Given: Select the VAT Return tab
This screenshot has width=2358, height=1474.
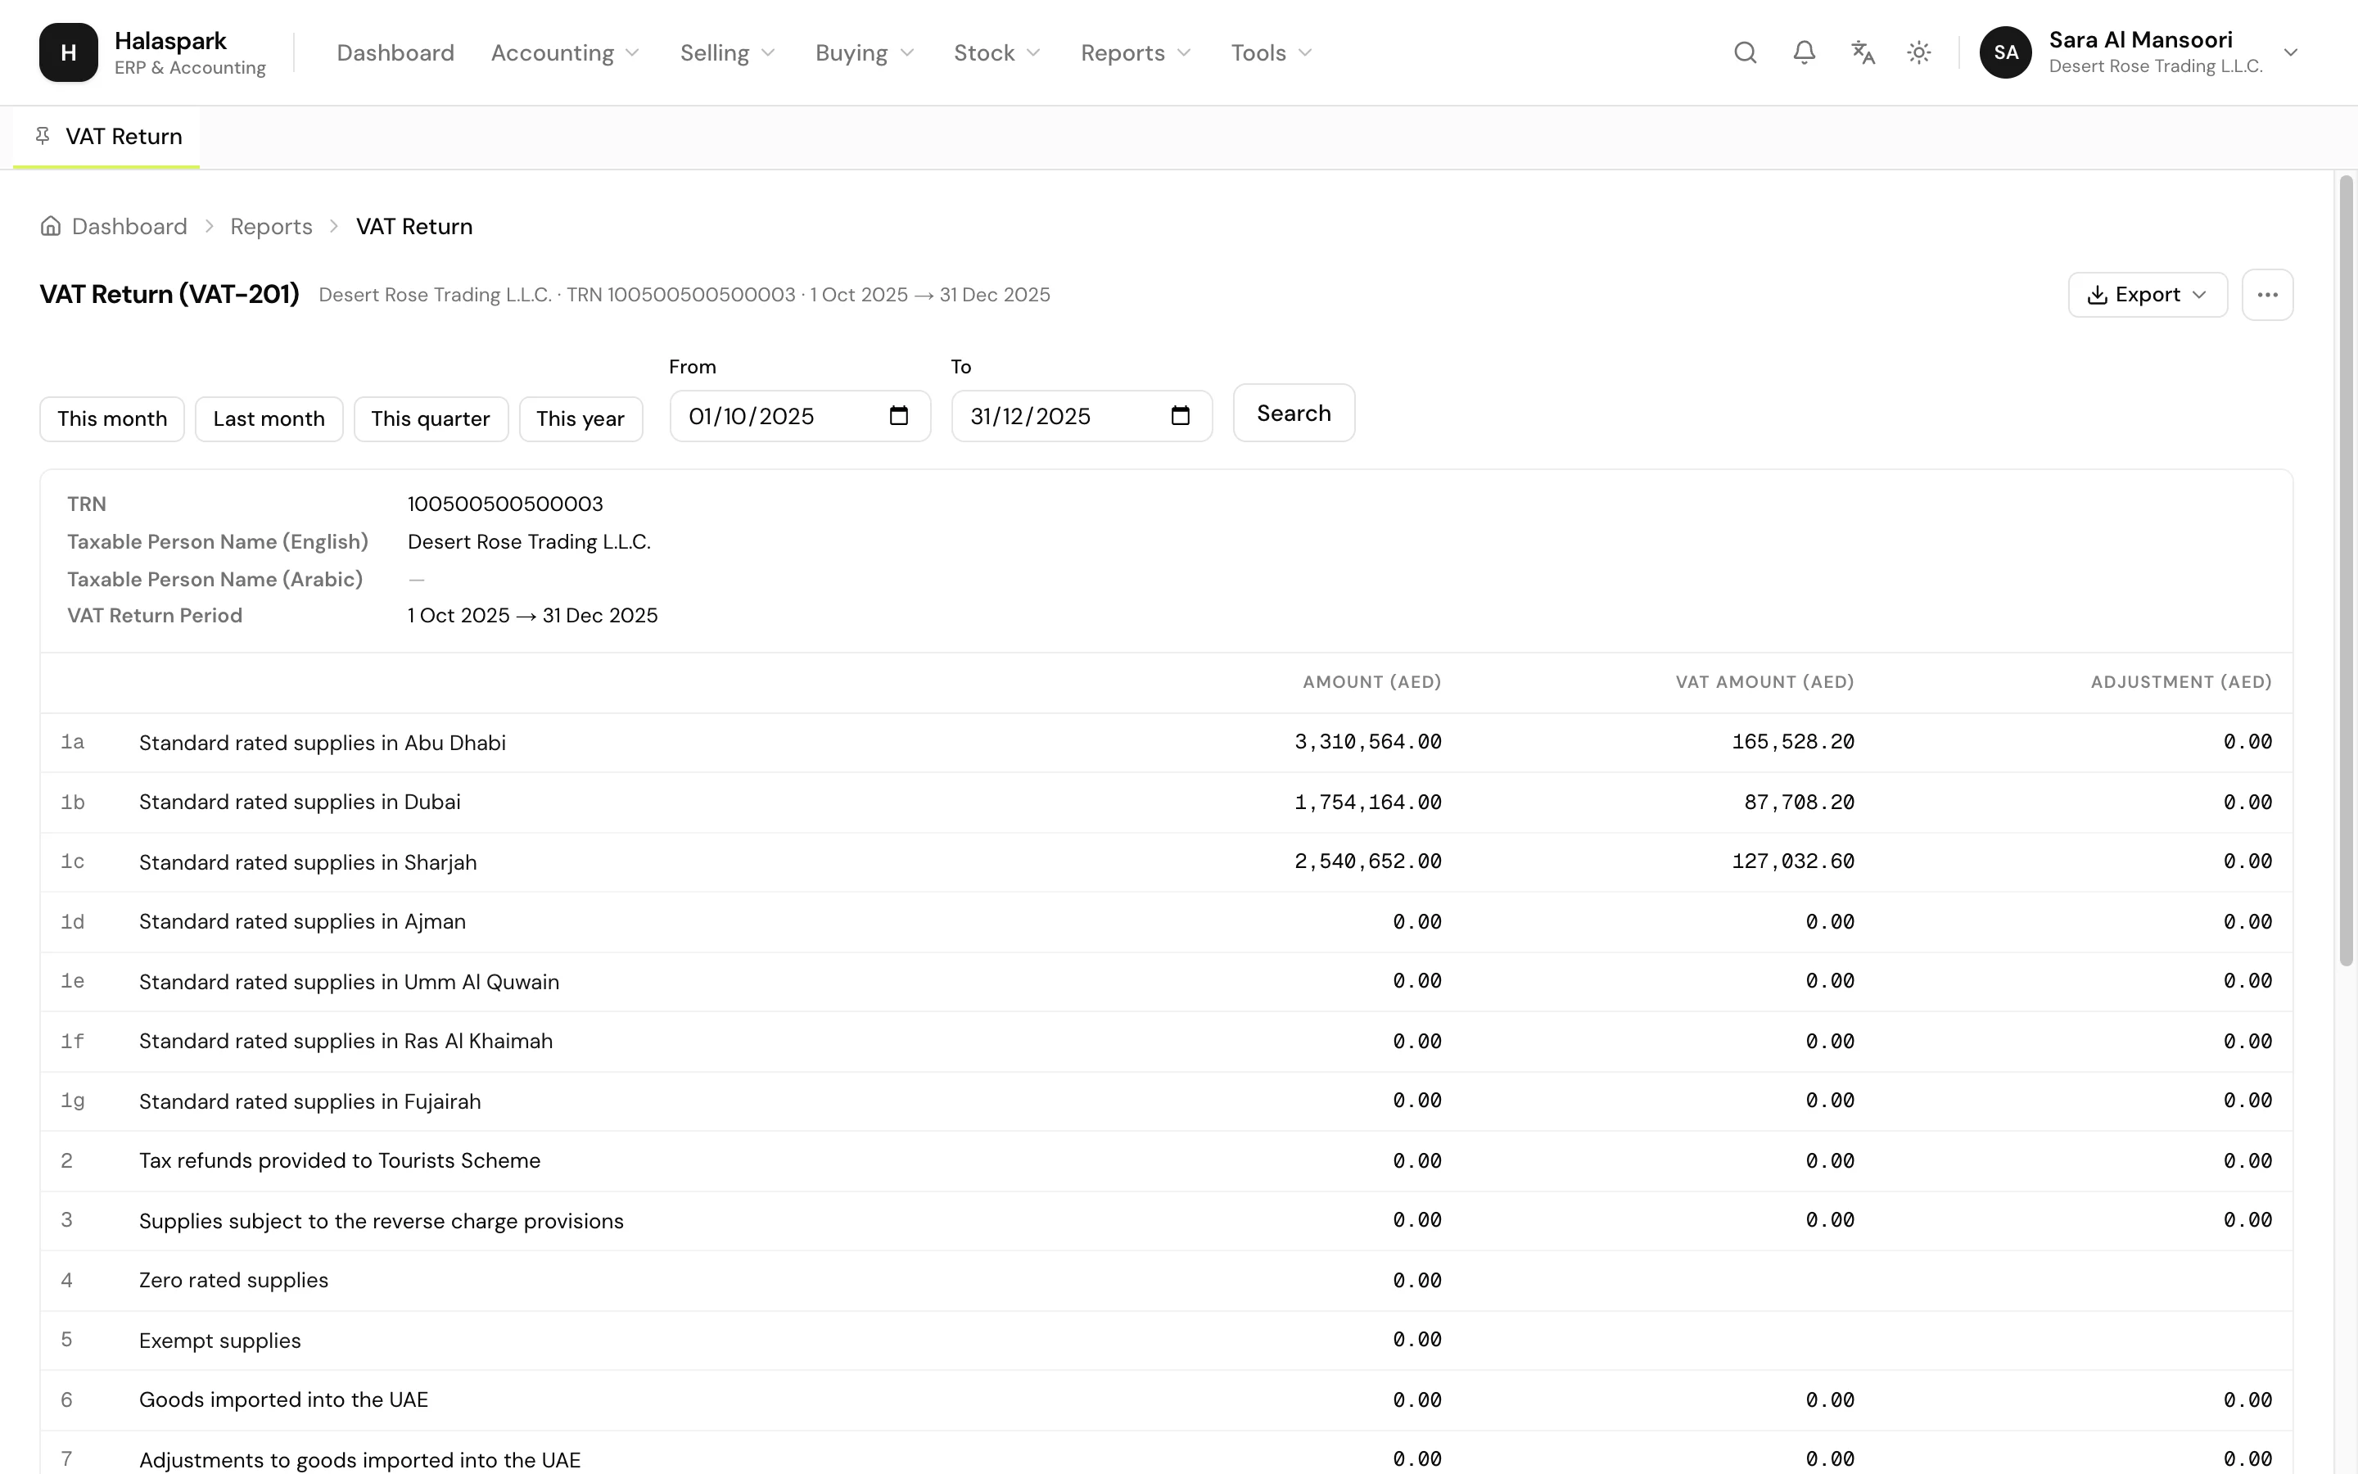Looking at the screenshot, I should 106,137.
